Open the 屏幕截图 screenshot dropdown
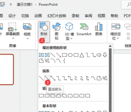 point(13,31)
